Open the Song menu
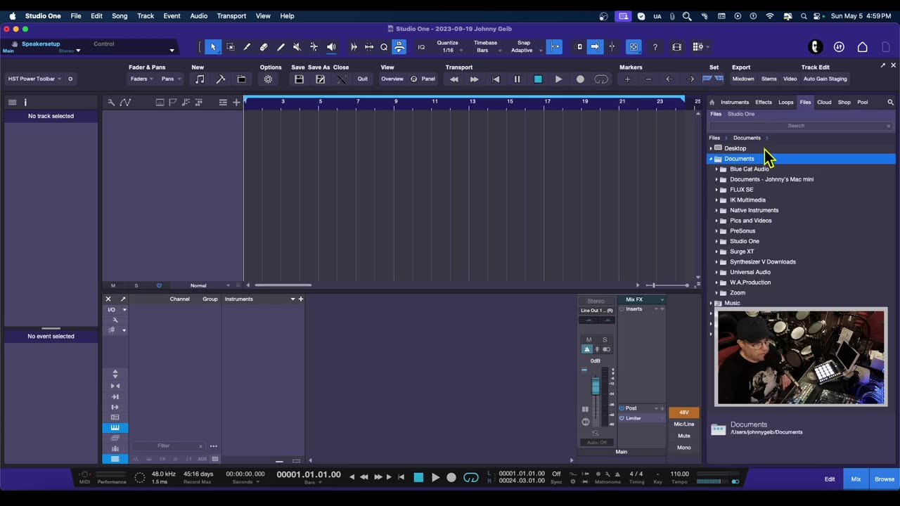Screen dimensions: 900x506 coord(120,15)
